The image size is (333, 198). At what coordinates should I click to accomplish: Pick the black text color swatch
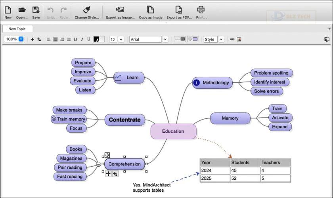pos(96,39)
